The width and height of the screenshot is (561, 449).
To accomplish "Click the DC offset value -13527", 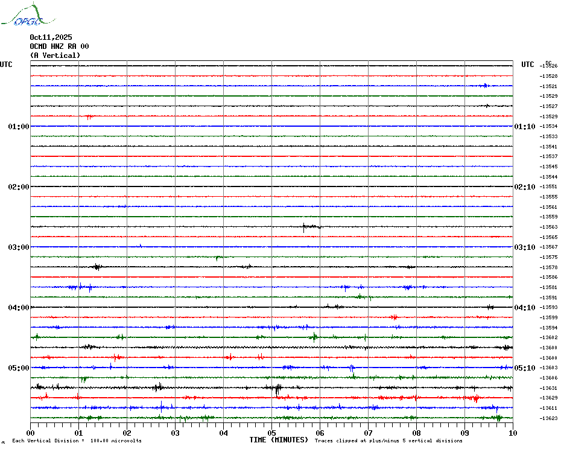I will click(548, 106).
